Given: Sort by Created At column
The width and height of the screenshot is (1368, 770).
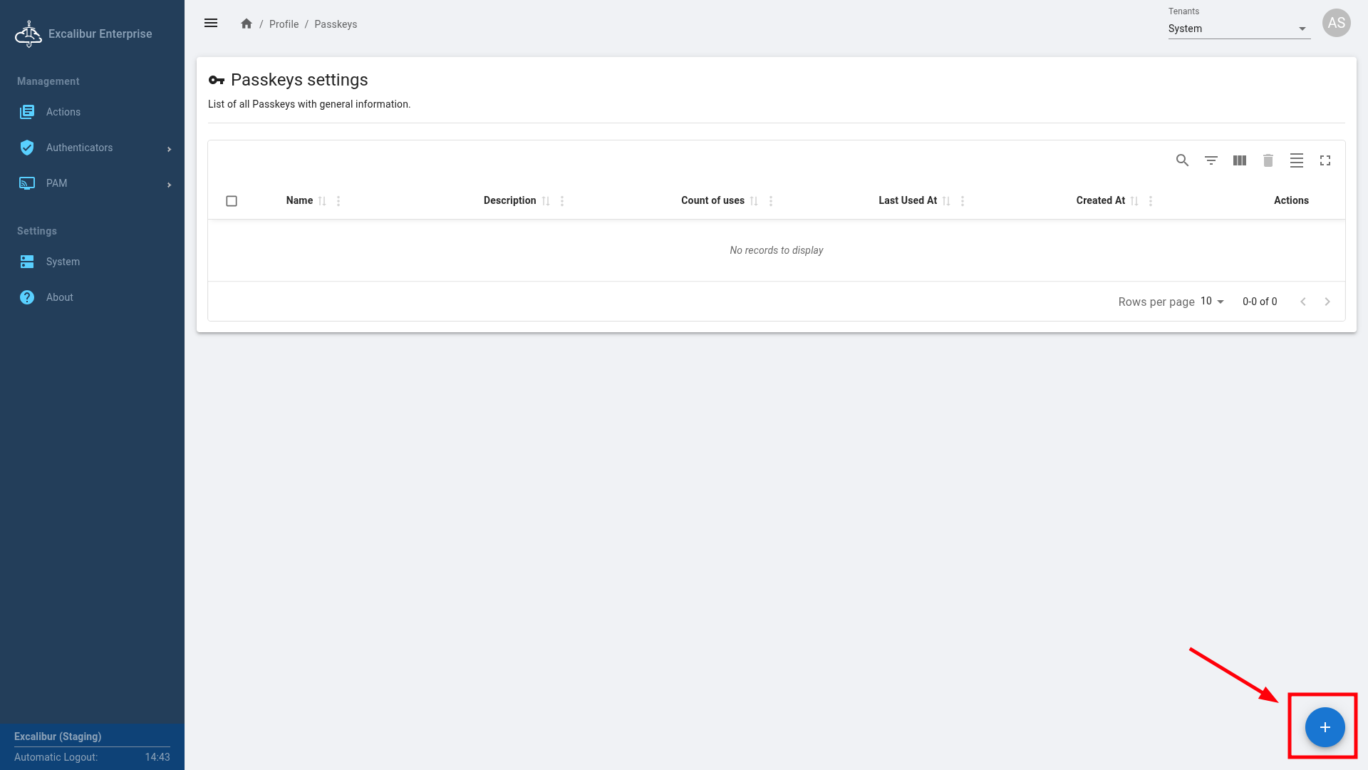Looking at the screenshot, I should click(1134, 201).
